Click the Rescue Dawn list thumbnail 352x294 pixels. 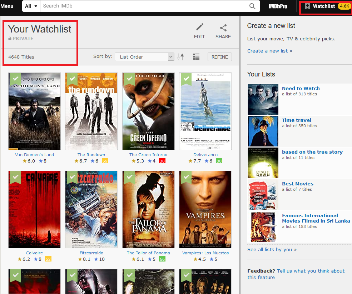point(263,163)
